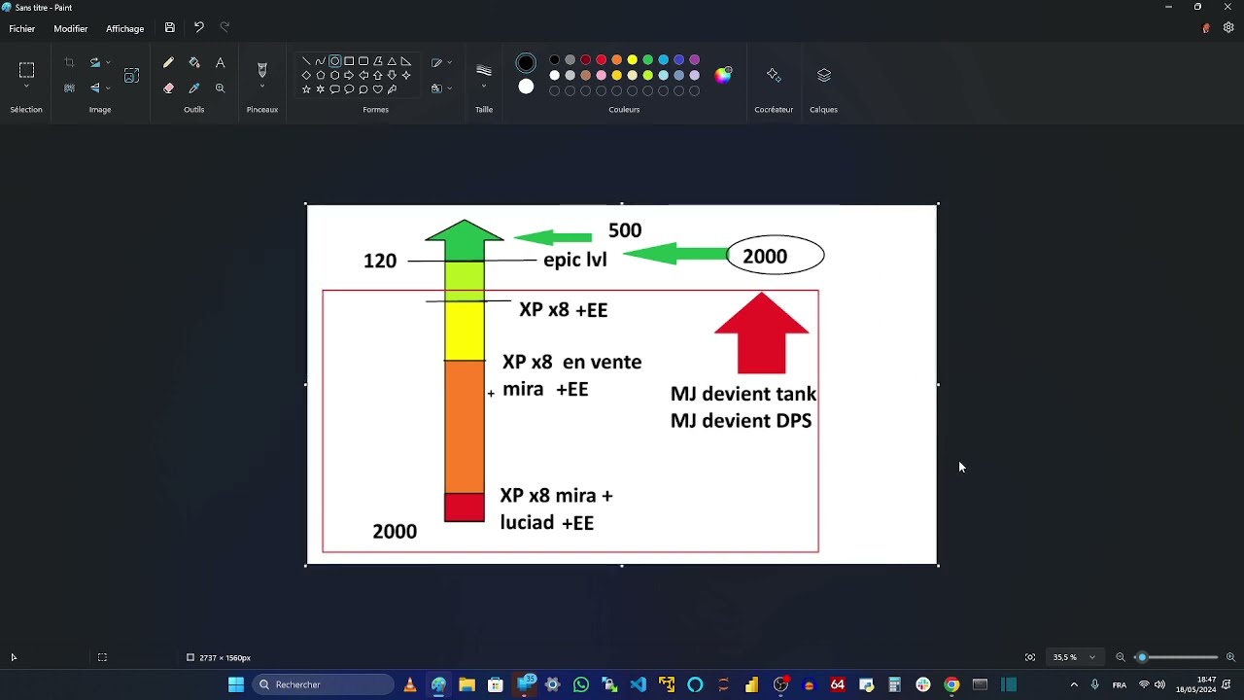Select the Color picker eyedropper tool
Image resolution: width=1244 pixels, height=700 pixels.
point(194,87)
